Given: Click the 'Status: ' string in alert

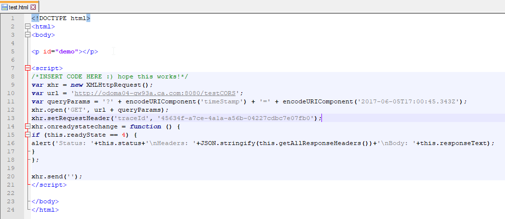Looking at the screenshot, I should (x=75, y=144).
